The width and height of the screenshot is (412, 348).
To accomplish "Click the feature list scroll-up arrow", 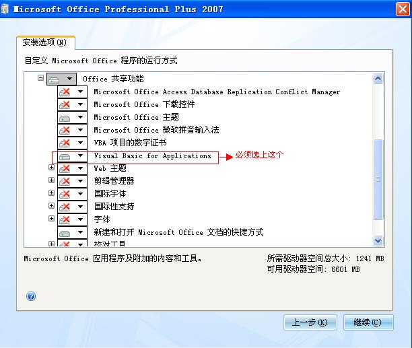I will pos(378,78).
